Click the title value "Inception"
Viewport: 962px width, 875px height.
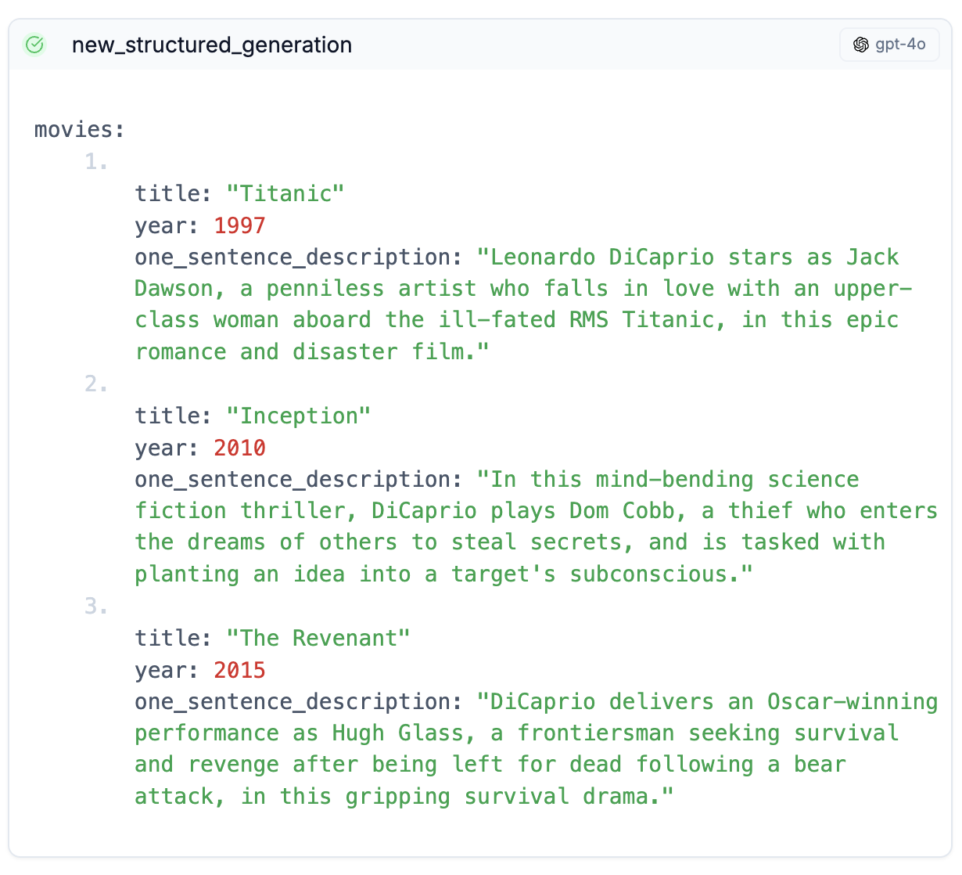299,416
